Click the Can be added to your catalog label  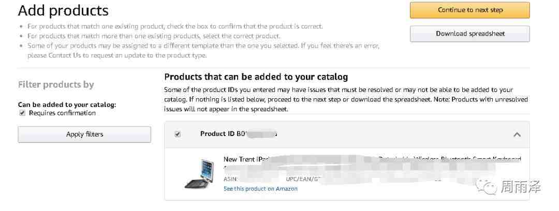pos(67,105)
